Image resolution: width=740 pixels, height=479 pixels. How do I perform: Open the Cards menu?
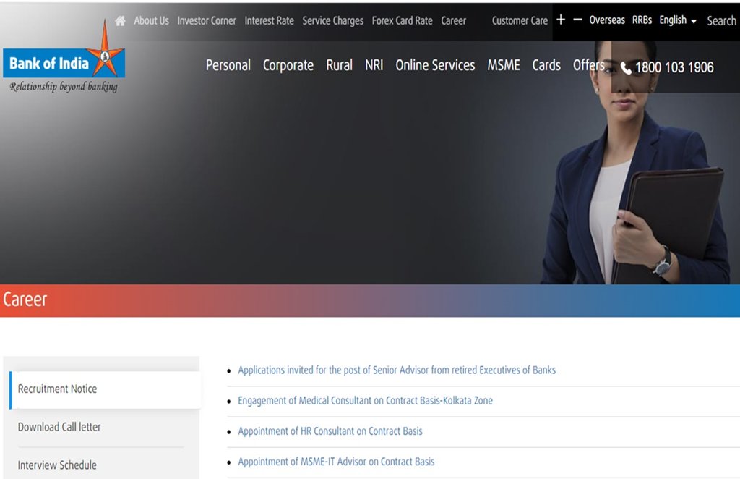point(546,65)
